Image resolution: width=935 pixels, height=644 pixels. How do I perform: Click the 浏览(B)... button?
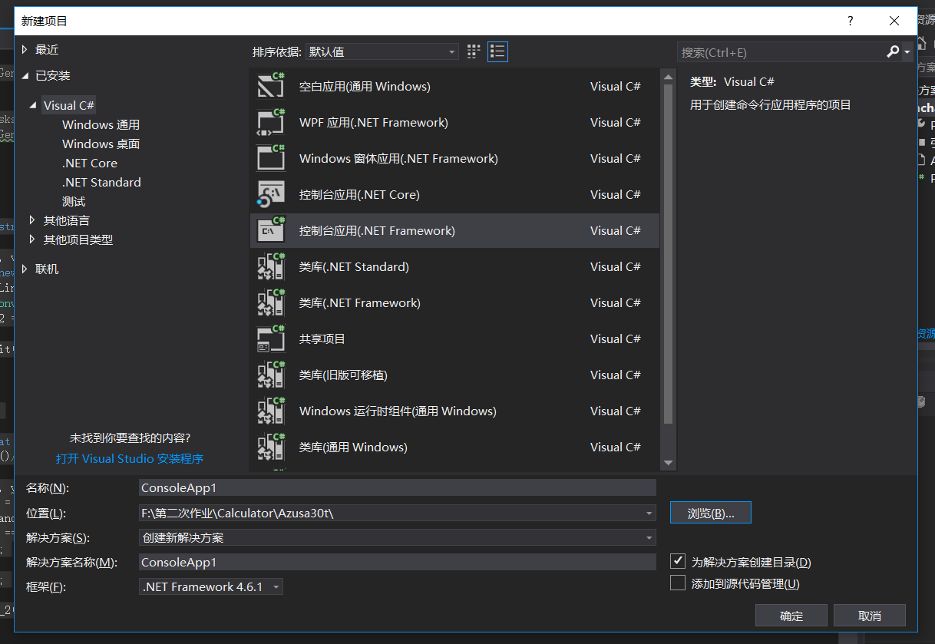pos(711,514)
